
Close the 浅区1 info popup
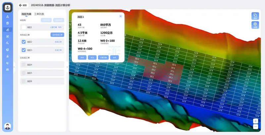pyautogui.click(x=121, y=16)
